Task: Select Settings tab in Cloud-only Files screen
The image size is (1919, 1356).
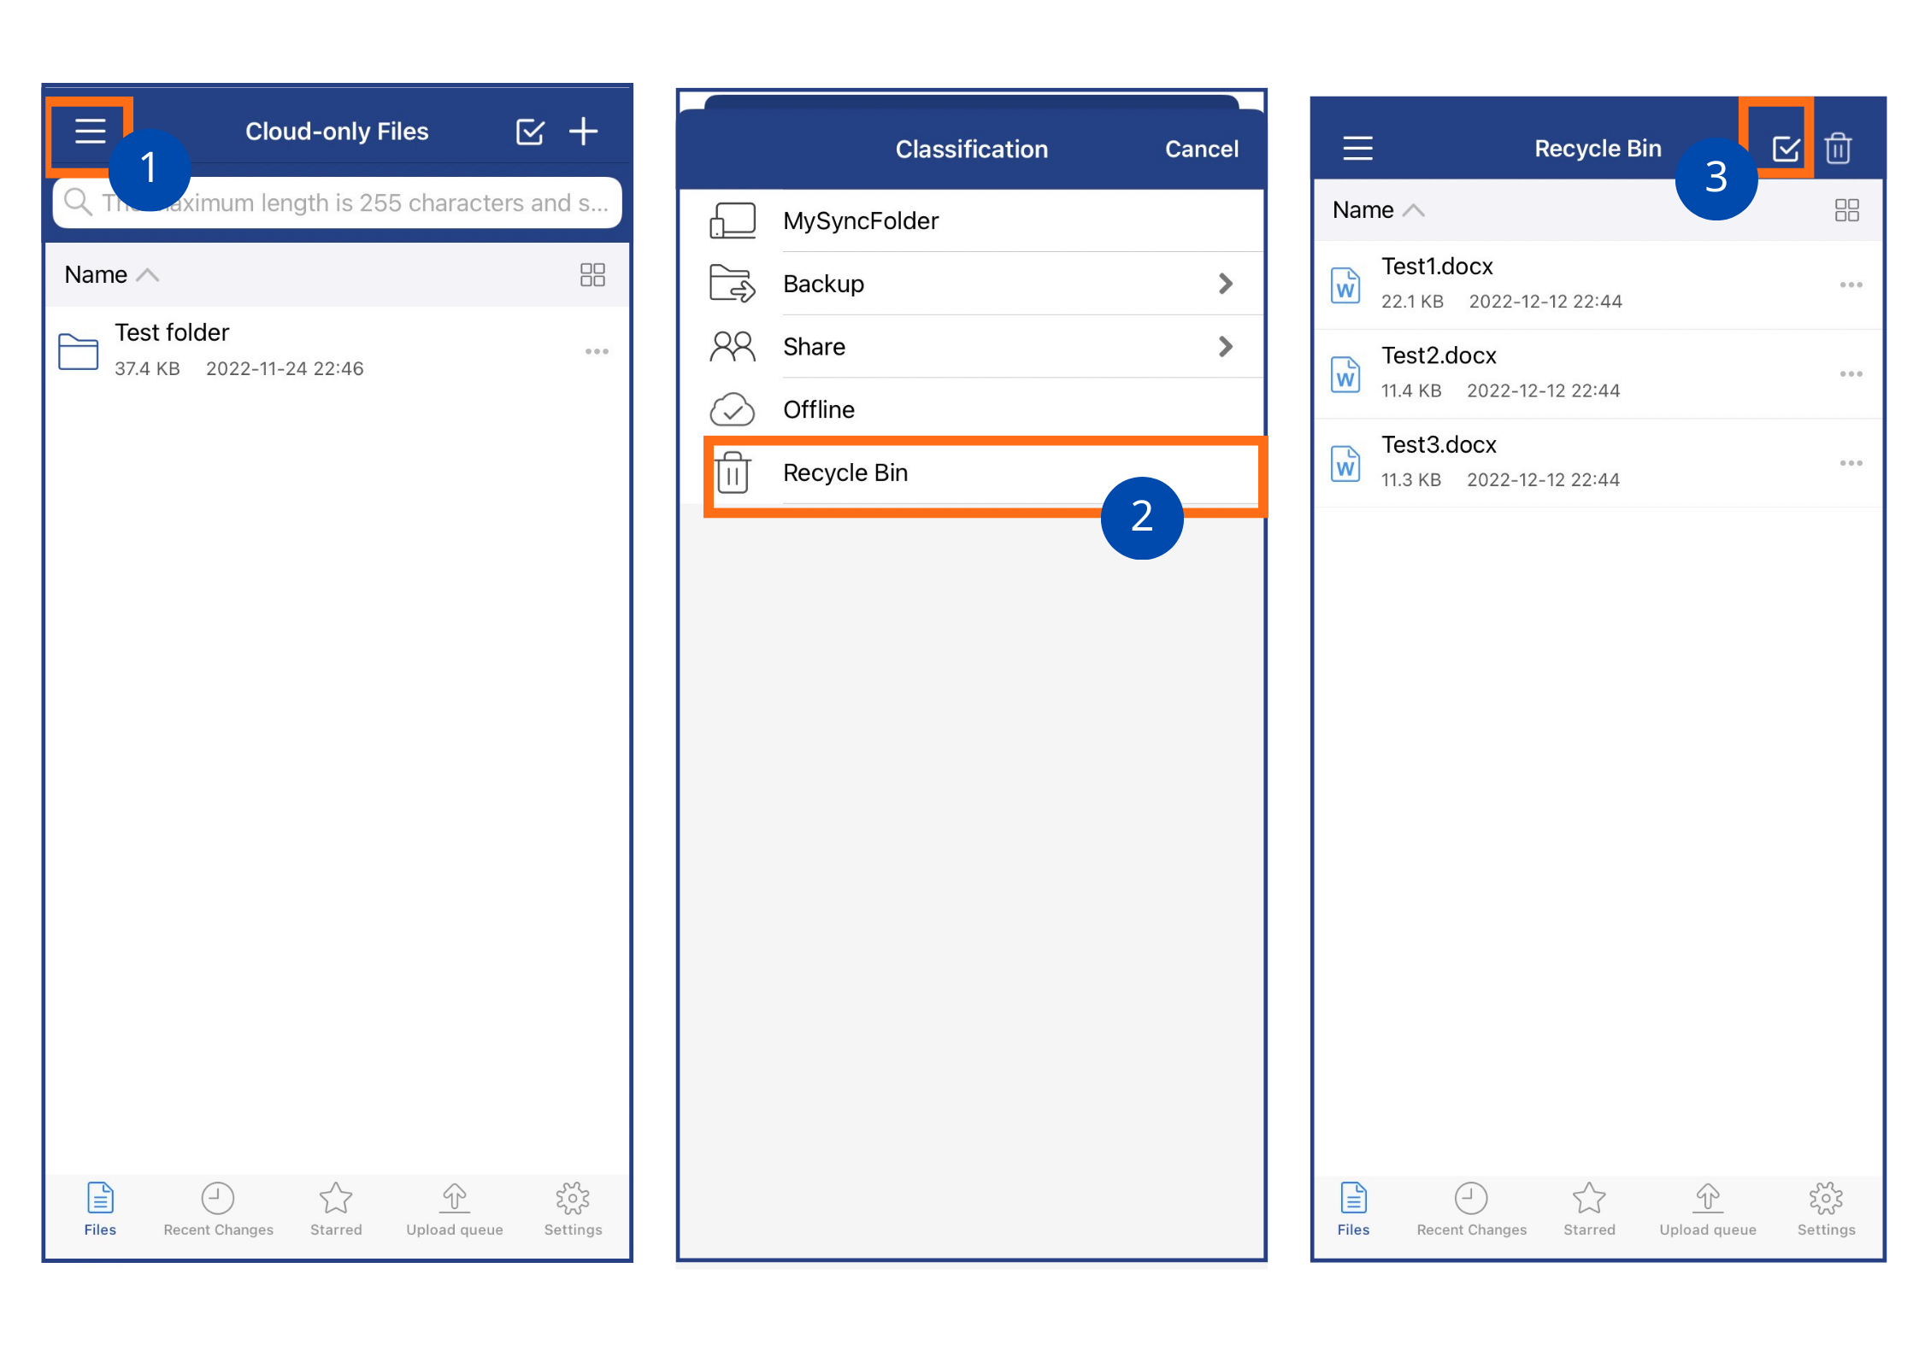Action: click(573, 1209)
